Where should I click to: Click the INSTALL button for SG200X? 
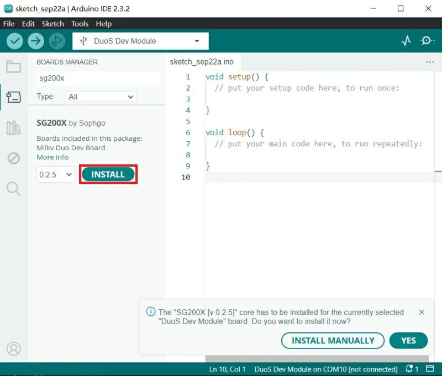pos(108,174)
